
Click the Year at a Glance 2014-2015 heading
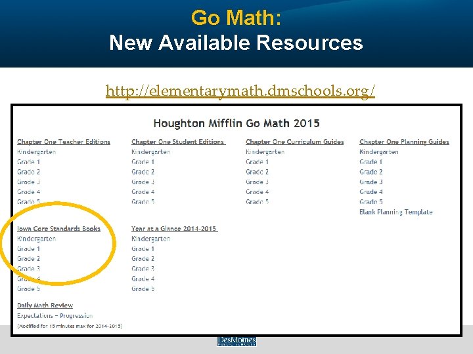[174, 229]
